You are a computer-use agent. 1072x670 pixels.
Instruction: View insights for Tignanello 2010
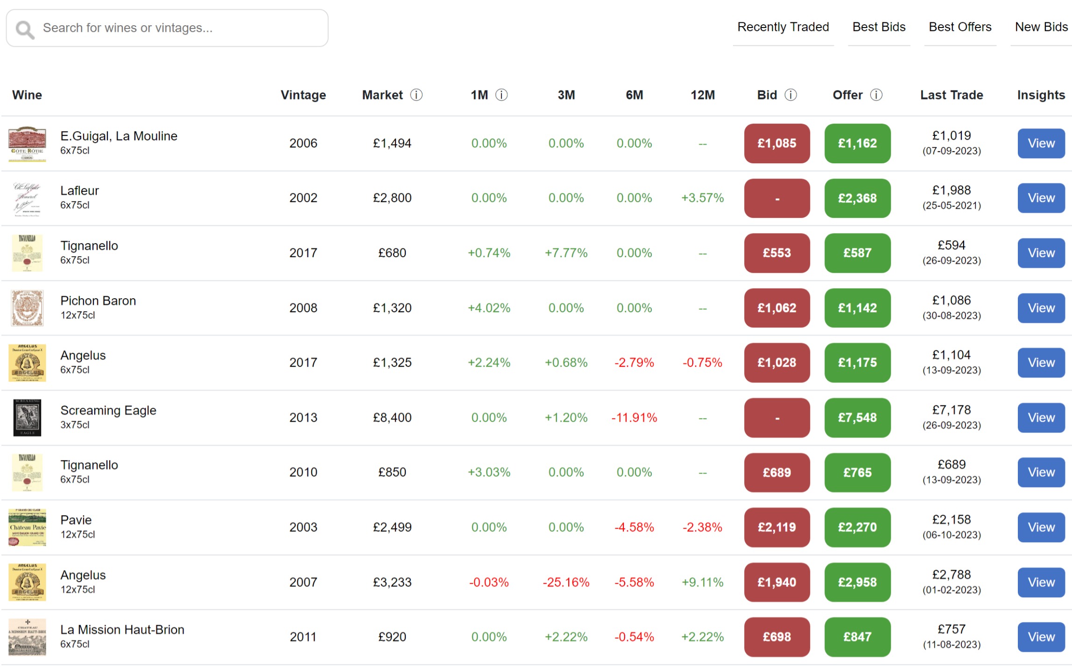[1041, 473]
